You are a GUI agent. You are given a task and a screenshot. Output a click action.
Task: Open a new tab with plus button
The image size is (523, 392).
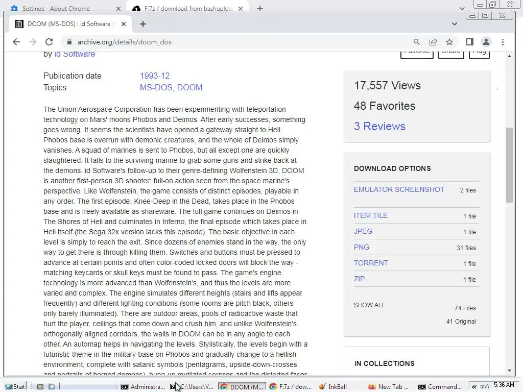click(x=143, y=24)
